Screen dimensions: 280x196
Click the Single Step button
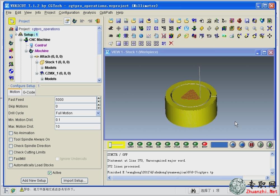click(x=260, y=144)
